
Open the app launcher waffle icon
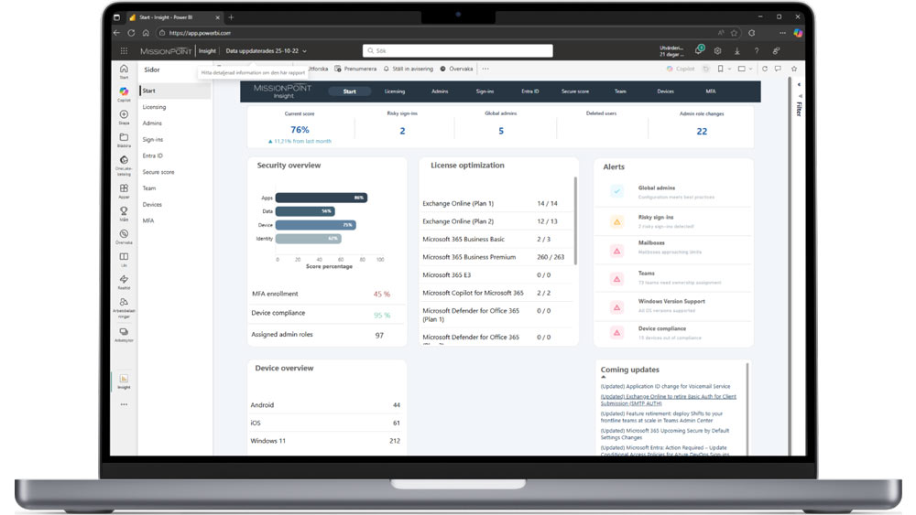[x=122, y=51]
